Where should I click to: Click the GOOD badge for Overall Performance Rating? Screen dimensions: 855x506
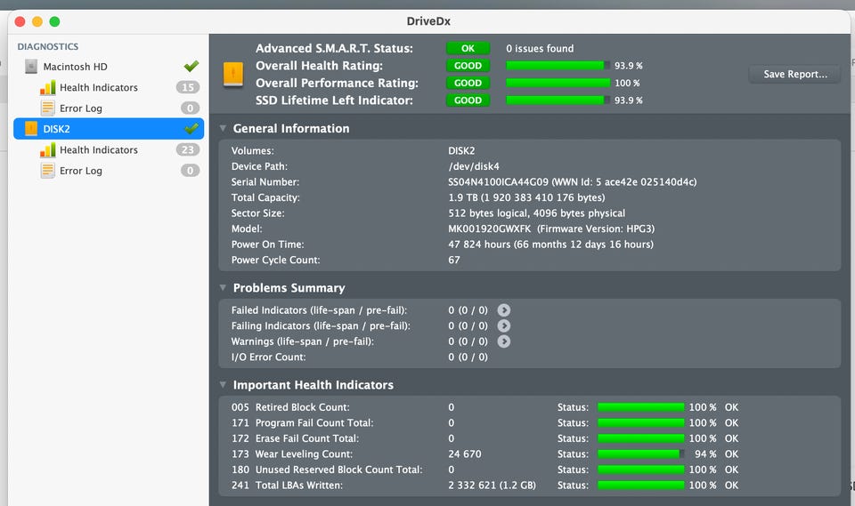[x=468, y=83]
